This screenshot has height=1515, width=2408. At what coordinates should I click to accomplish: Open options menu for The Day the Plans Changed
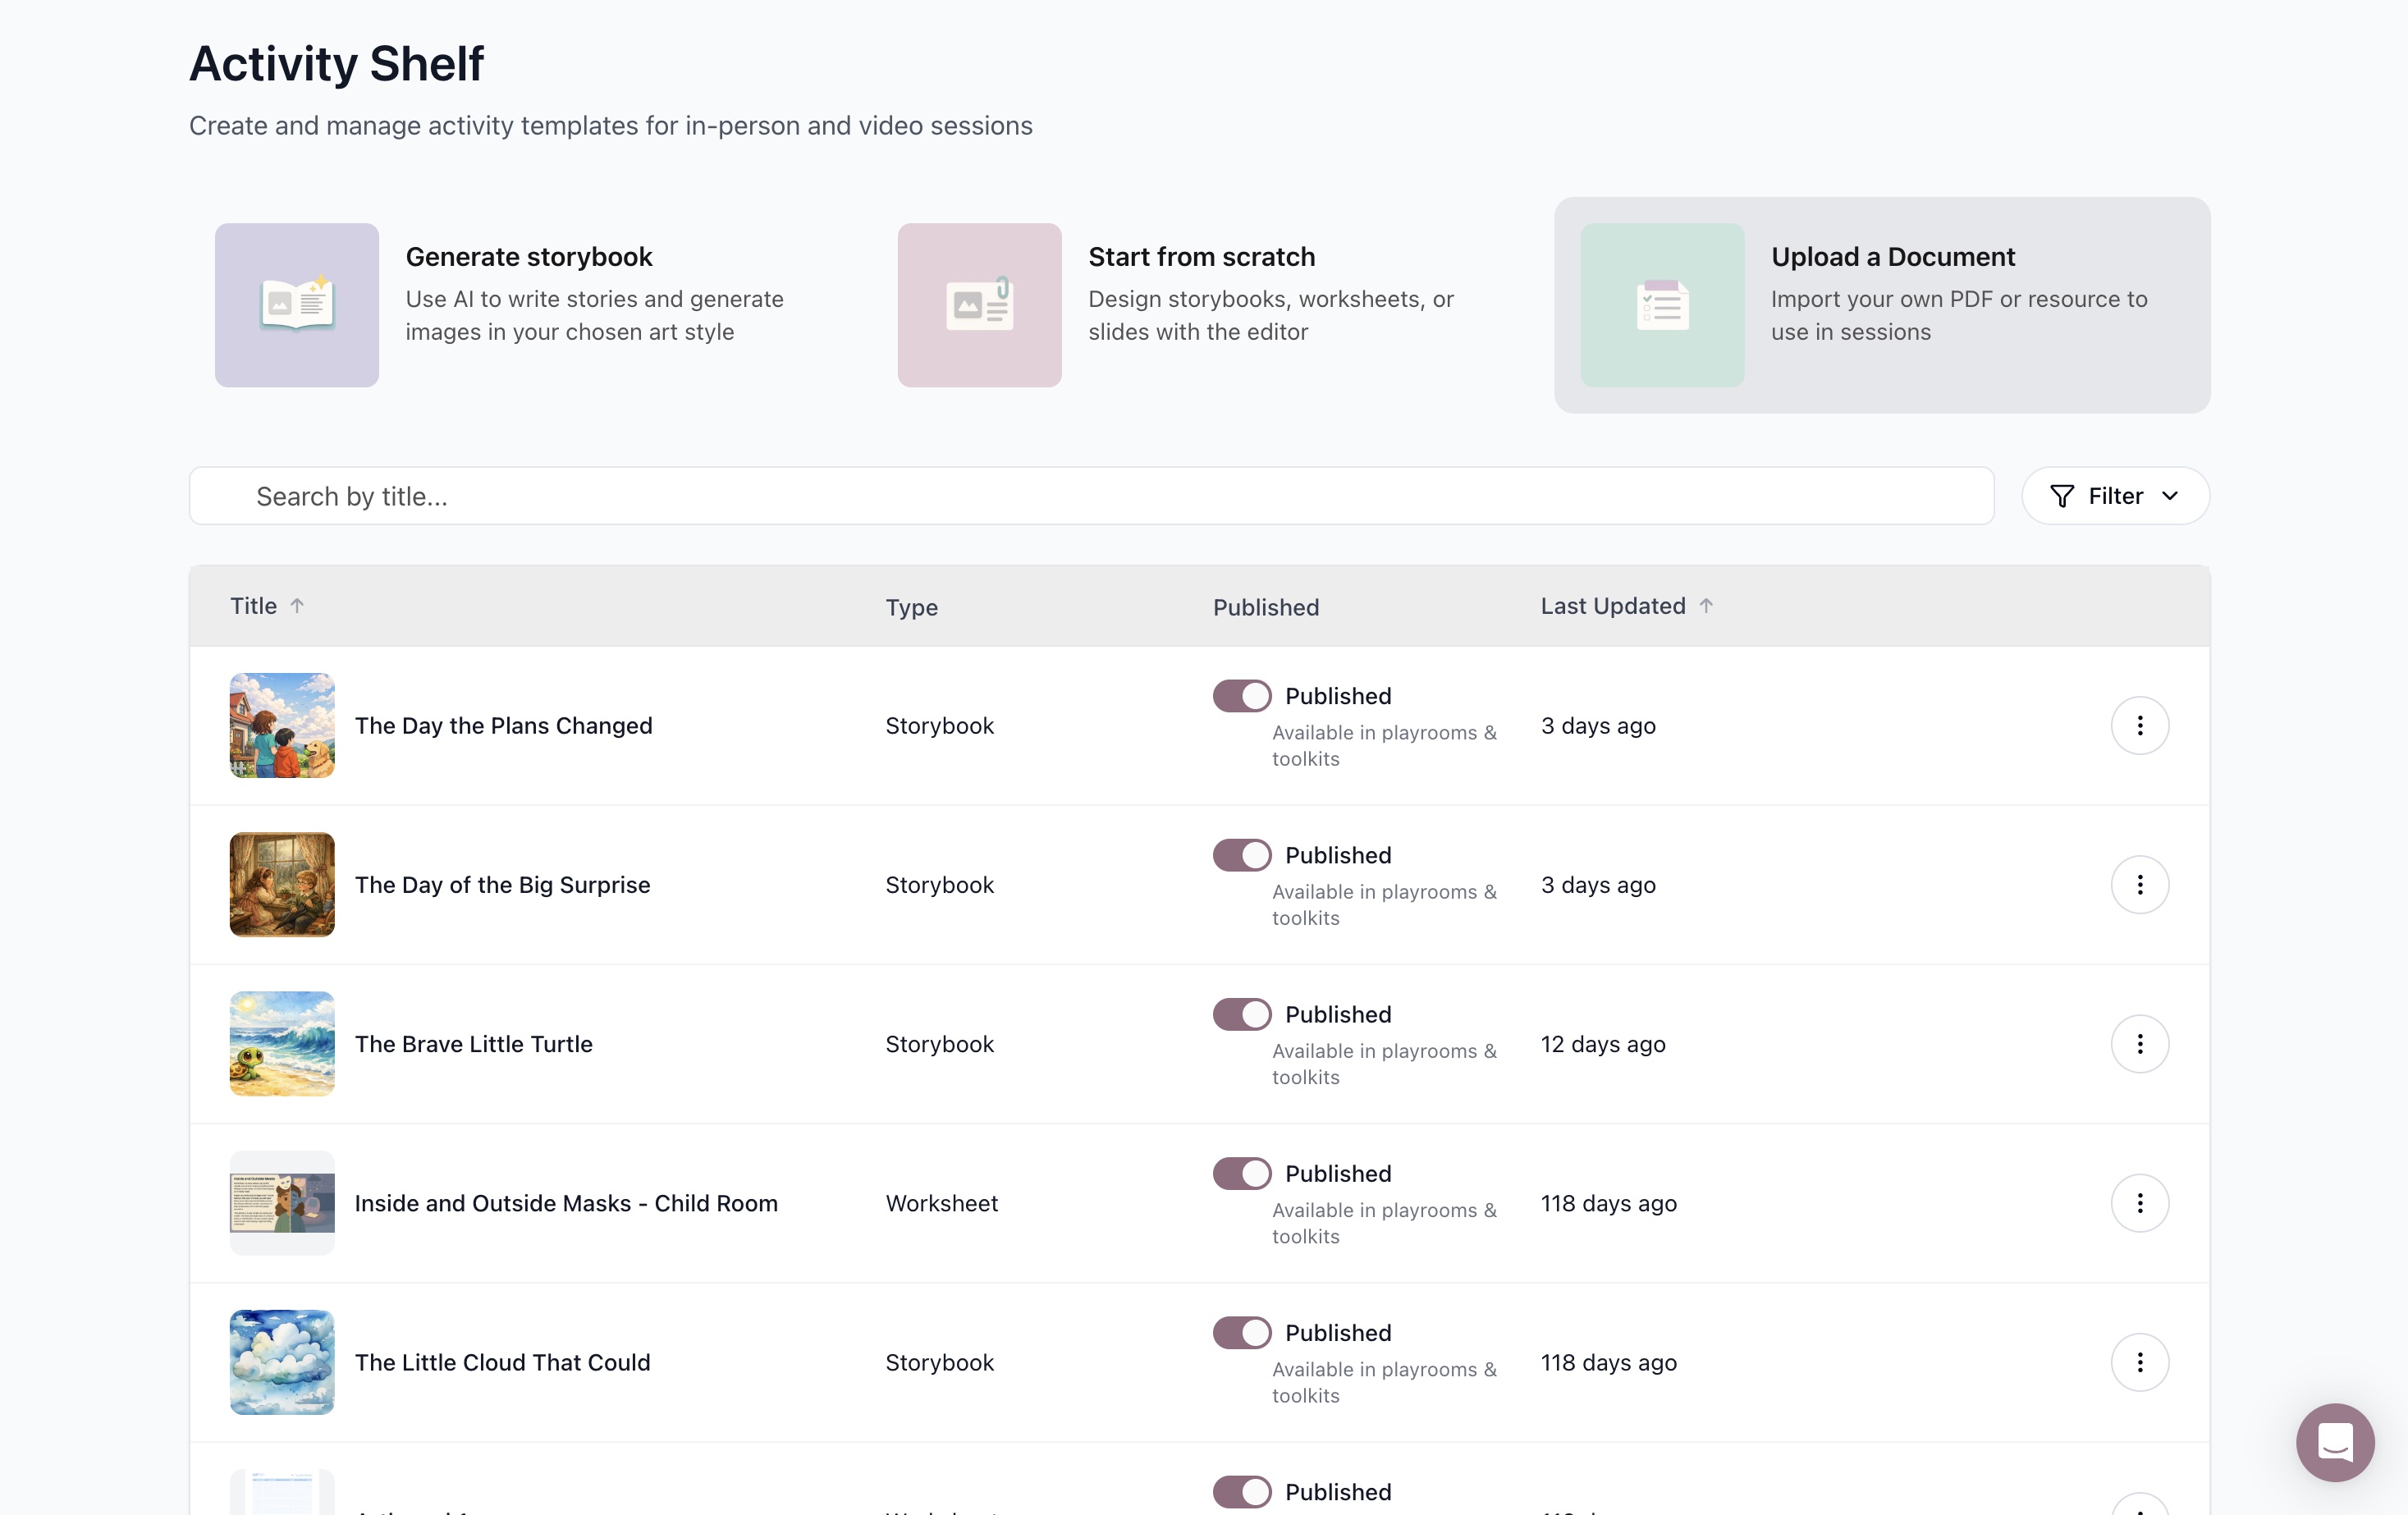pos(2139,725)
